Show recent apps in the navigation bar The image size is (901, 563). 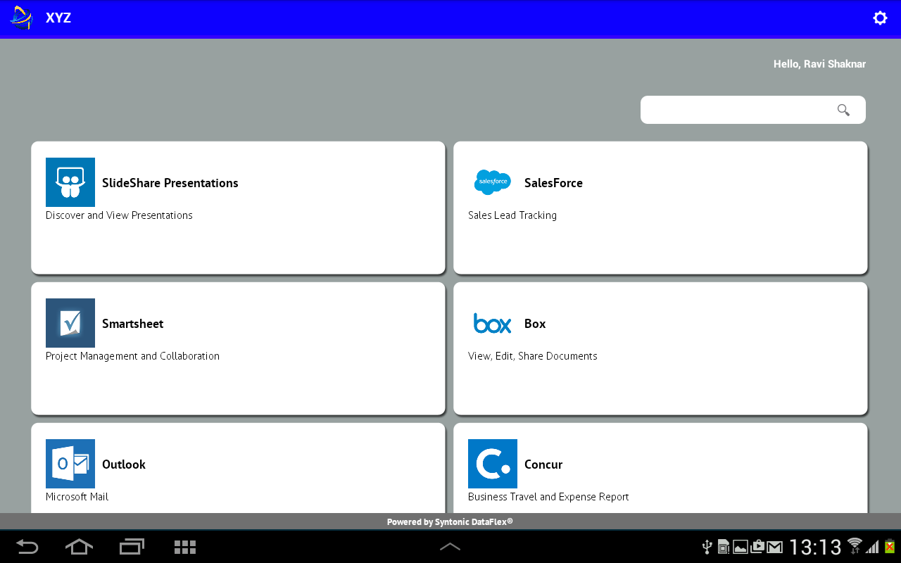tap(132, 547)
